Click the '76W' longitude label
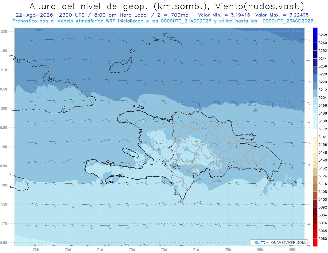The width and height of the screenshot is (328, 253). coord(36,249)
